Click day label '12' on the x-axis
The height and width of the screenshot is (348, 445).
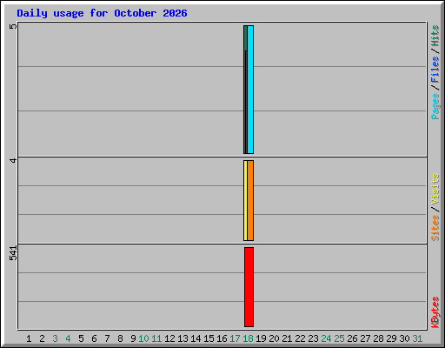pos(169,338)
